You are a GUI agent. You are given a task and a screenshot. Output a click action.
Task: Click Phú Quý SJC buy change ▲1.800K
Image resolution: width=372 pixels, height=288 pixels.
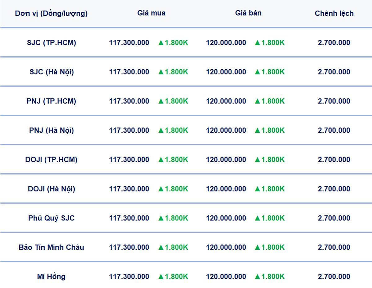click(173, 218)
